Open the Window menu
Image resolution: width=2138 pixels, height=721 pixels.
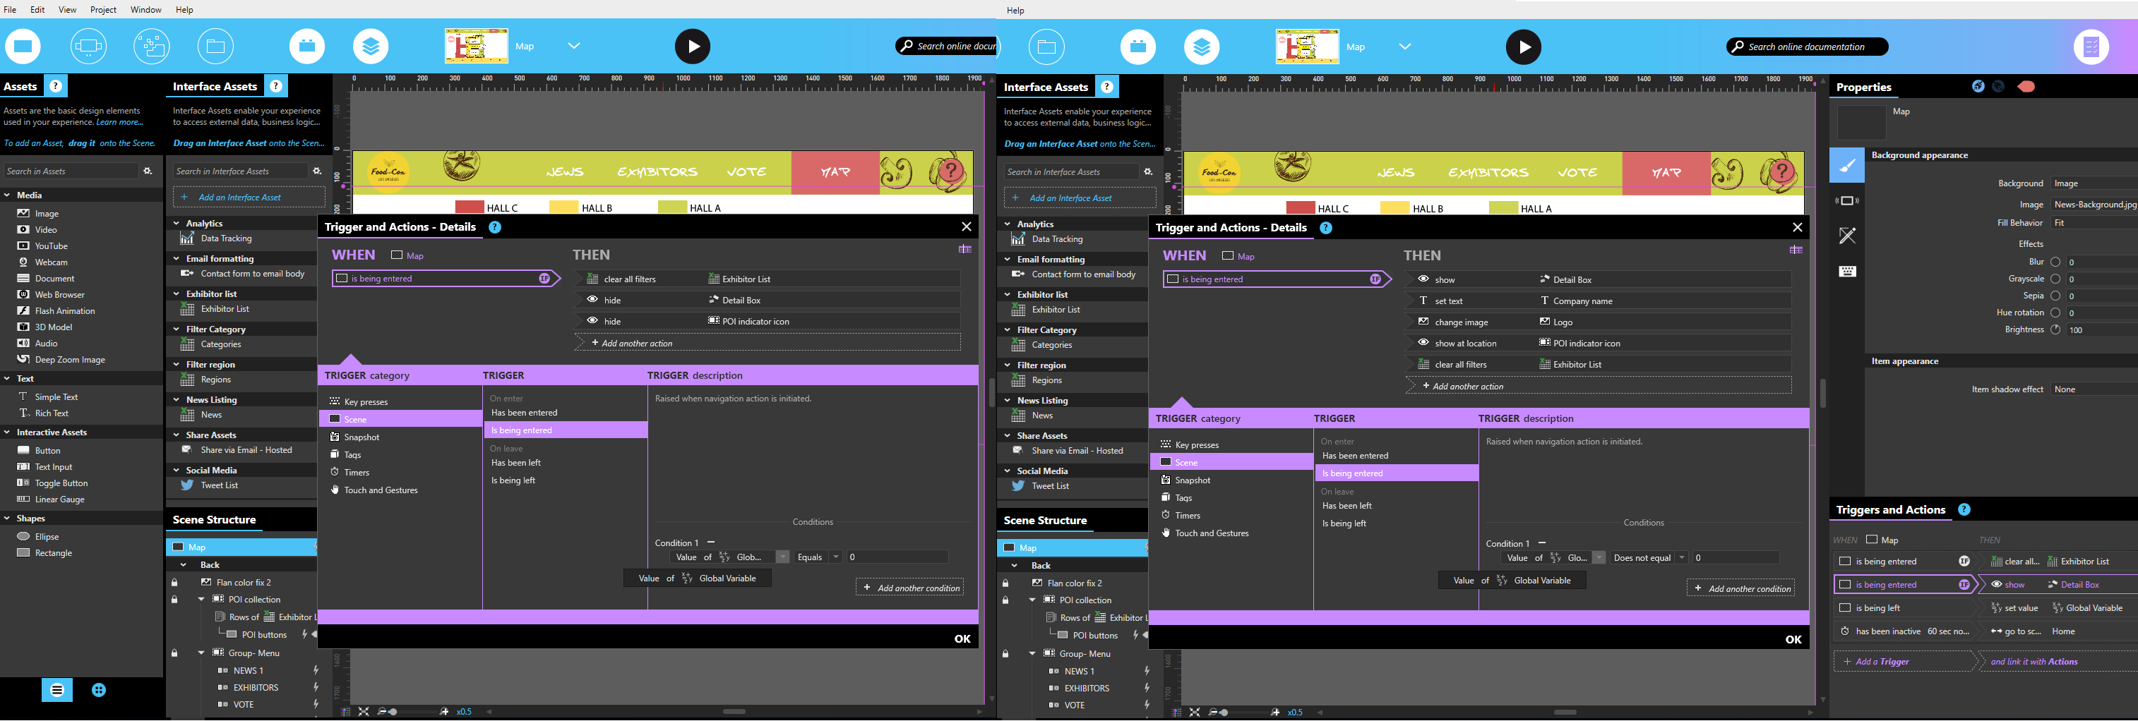pos(146,10)
